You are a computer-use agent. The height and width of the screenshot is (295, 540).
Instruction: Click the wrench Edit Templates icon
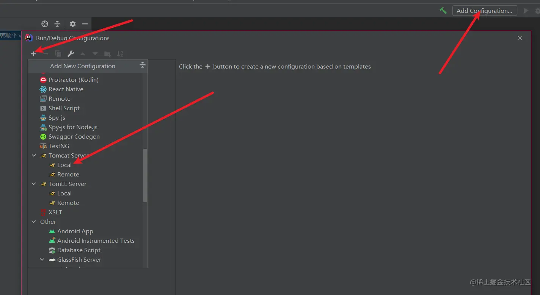pos(71,54)
